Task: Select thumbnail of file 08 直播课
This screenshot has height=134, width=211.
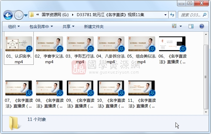Action: 49,88
